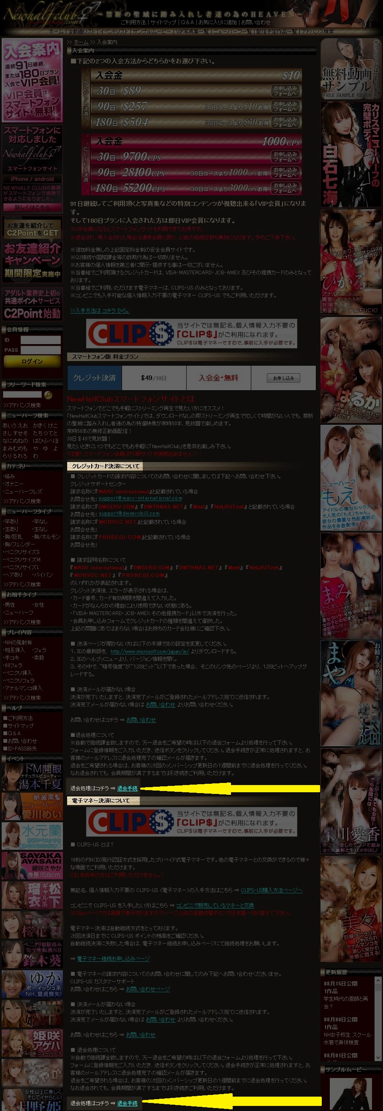Click the application form button for $504 180-day plan
This screenshot has height=1111, width=383.
tap(285, 122)
